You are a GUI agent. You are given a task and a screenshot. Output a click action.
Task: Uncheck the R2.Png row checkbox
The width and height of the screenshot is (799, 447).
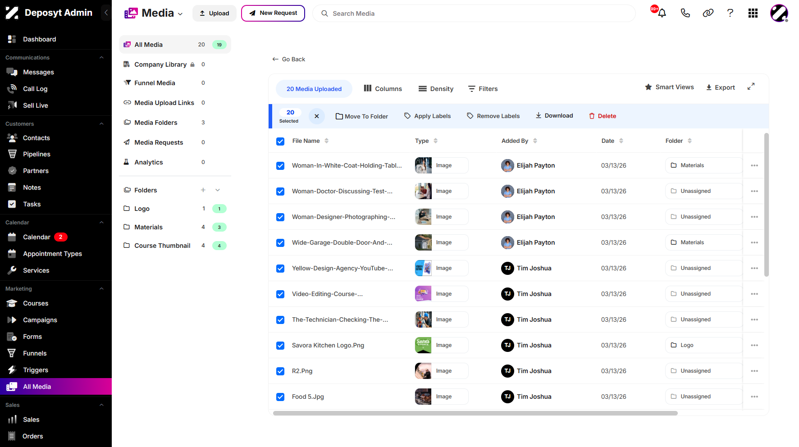280,371
